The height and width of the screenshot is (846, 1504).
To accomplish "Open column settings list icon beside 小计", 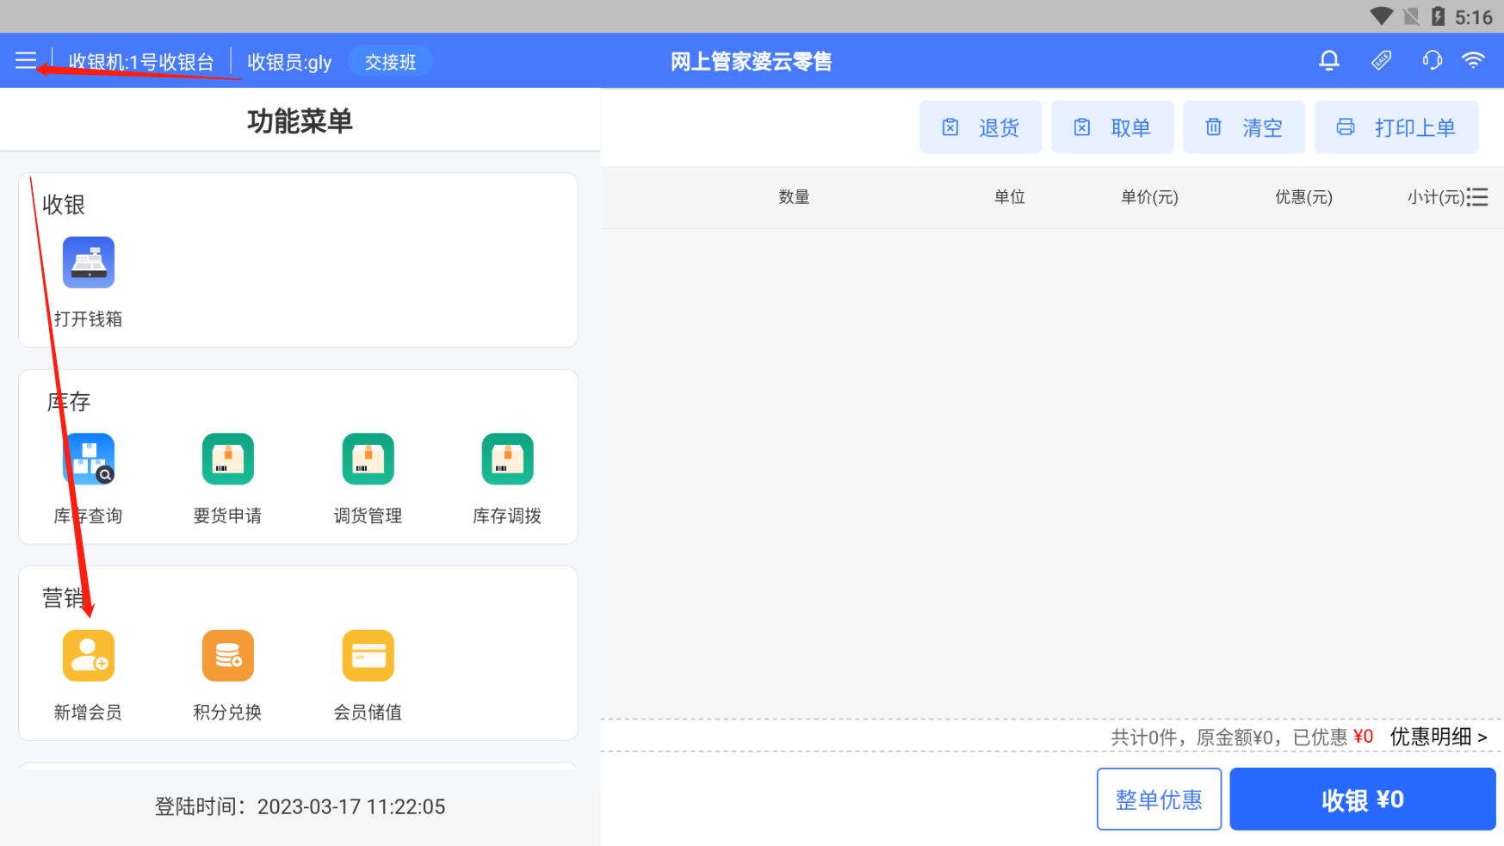I will click(1478, 197).
